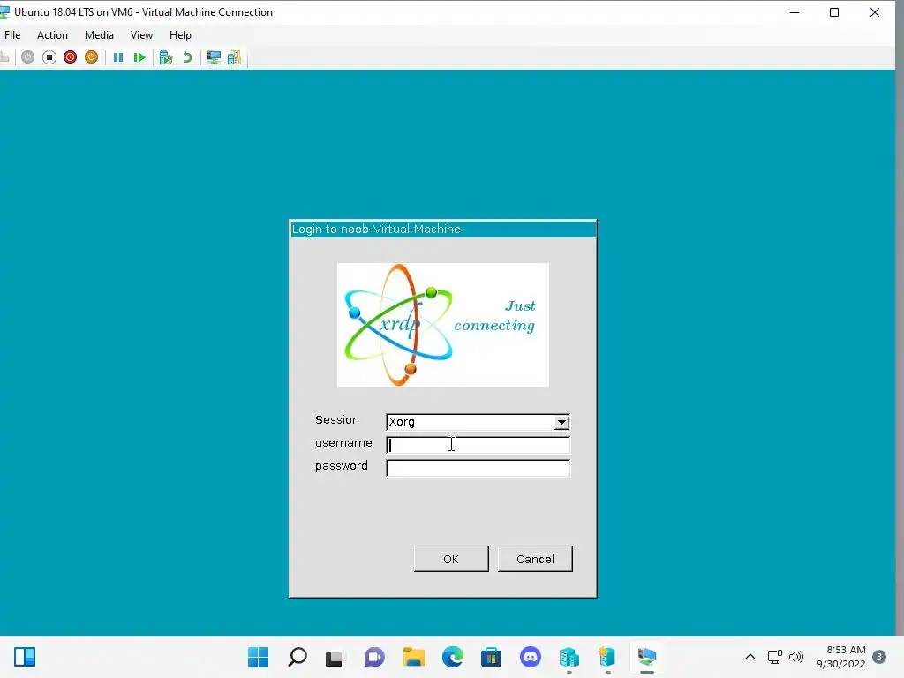904x678 pixels.
Task: Open Task View on the taskbar
Action: [334, 657]
